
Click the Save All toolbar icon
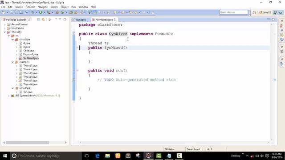click(x=16, y=12)
